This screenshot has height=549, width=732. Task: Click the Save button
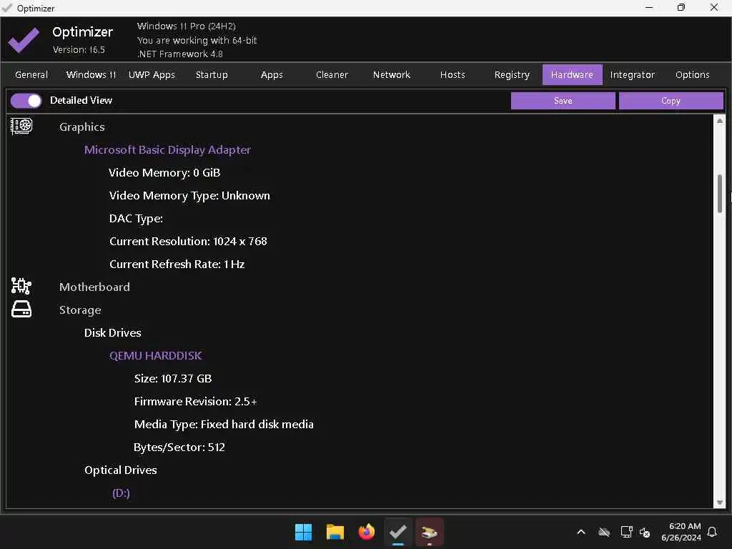coord(563,101)
